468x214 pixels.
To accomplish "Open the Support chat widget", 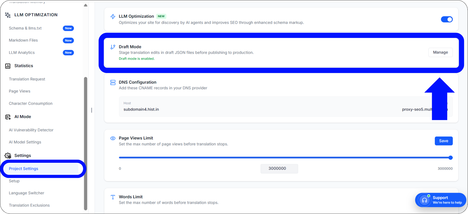I will pos(441,200).
